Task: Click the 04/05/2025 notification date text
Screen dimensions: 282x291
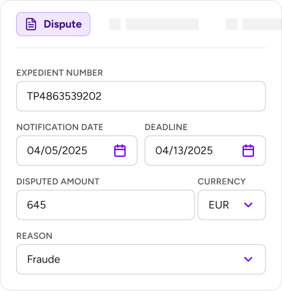Action: pos(57,150)
